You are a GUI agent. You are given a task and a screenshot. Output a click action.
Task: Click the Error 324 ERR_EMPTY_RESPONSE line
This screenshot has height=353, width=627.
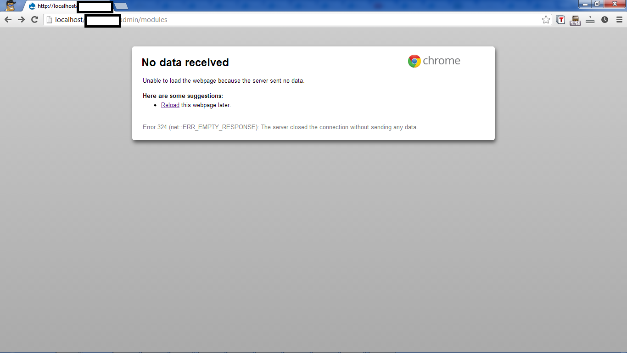coord(280,127)
